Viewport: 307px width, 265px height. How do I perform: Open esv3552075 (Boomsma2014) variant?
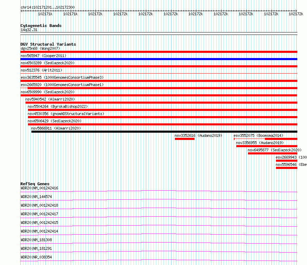click(x=258, y=135)
